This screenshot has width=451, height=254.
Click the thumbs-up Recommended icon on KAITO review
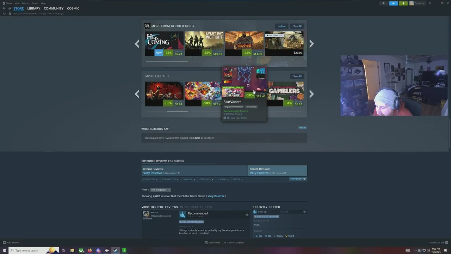point(183,214)
